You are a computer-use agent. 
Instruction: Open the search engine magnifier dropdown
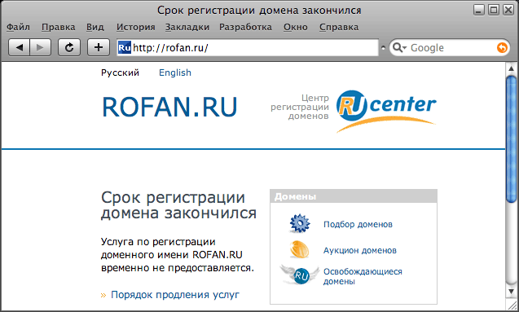pos(399,47)
